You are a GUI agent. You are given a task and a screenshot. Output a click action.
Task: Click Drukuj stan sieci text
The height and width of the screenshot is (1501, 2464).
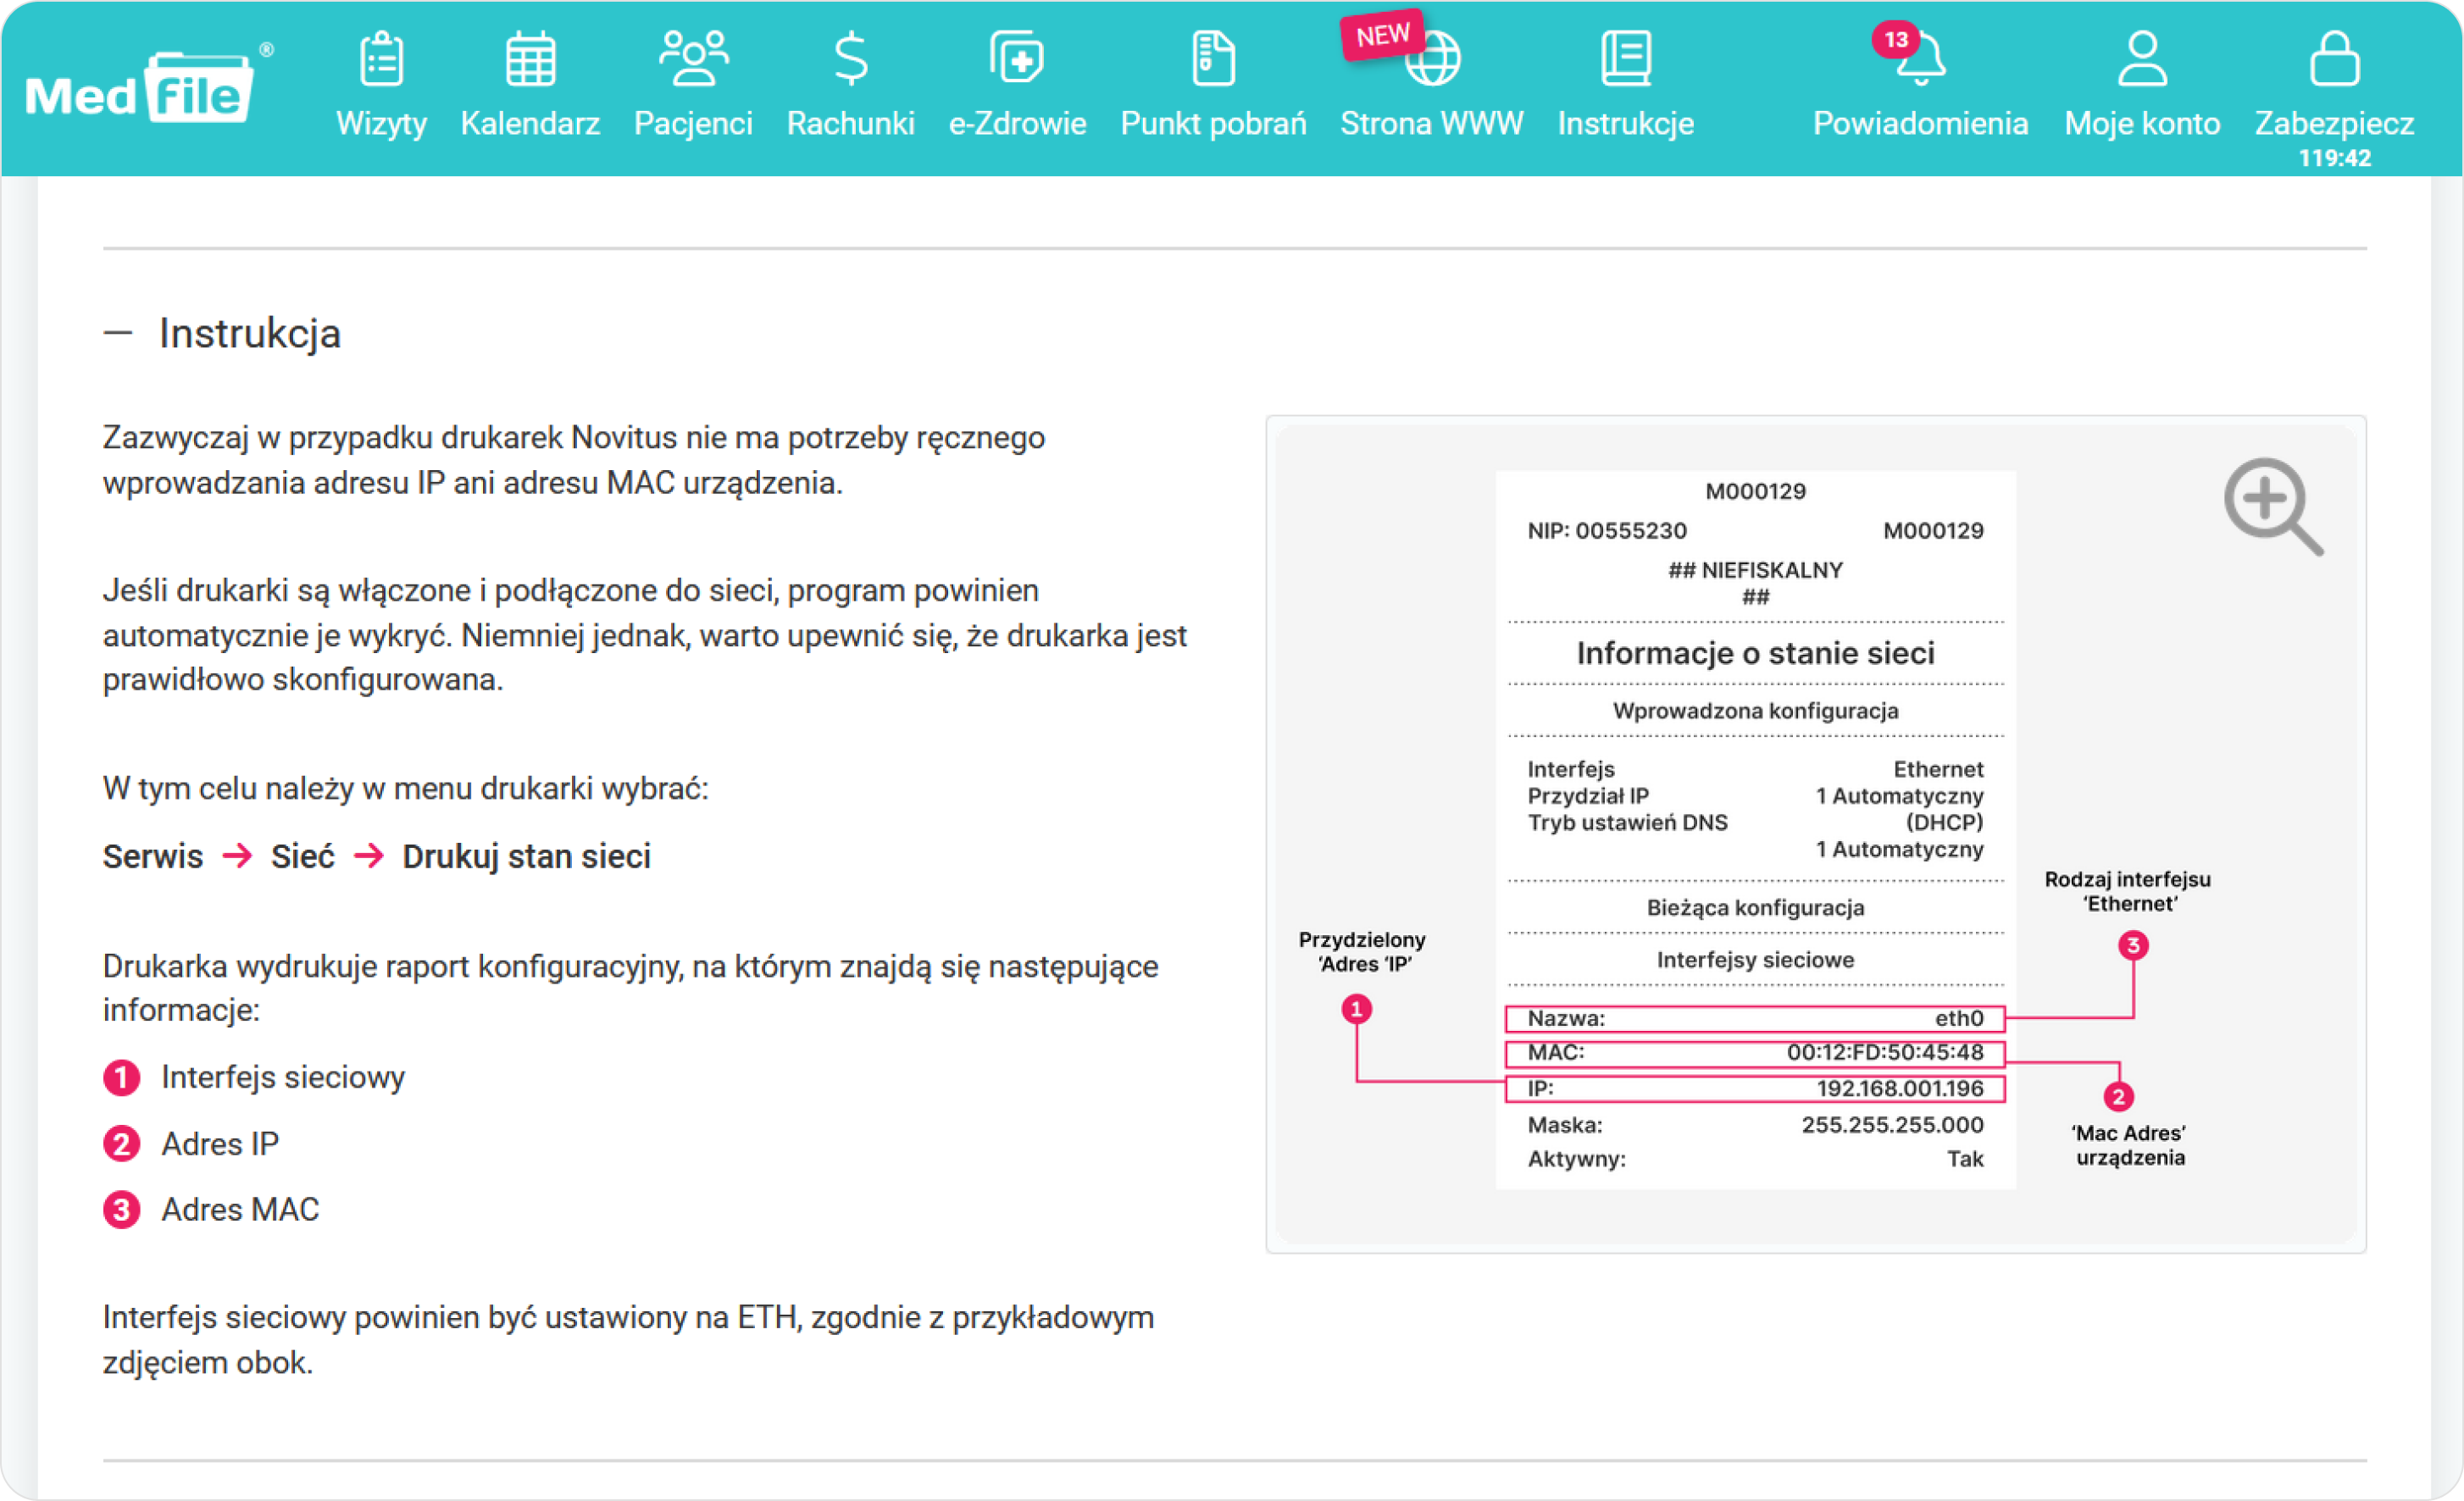click(x=526, y=857)
